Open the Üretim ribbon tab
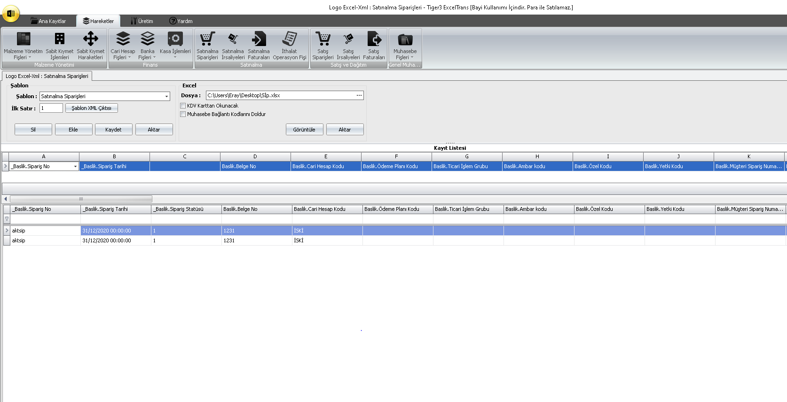 142,21
